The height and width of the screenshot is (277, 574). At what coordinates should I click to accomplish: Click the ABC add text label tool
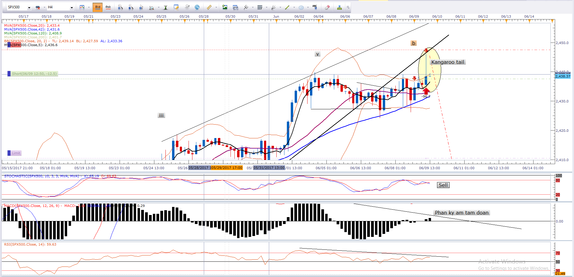click(x=315, y=7)
